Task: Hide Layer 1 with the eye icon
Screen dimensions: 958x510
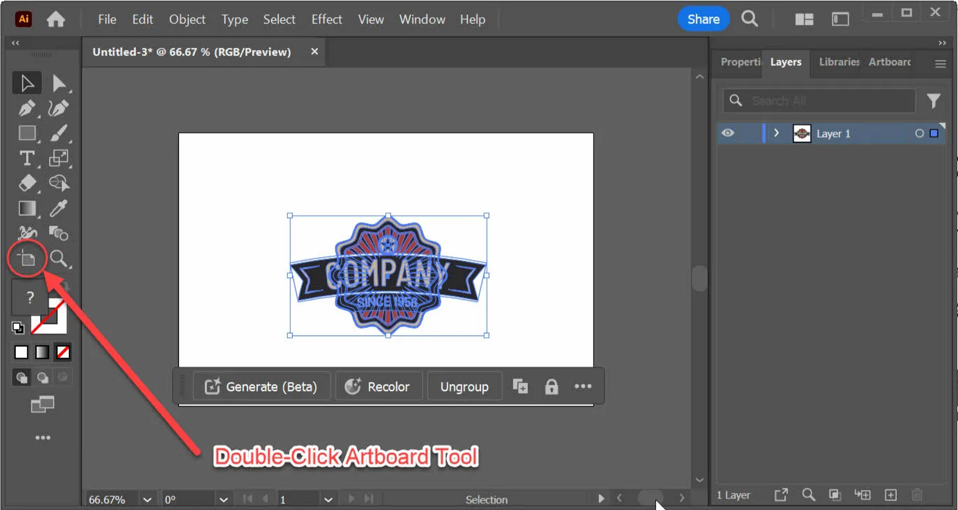Action: point(728,133)
